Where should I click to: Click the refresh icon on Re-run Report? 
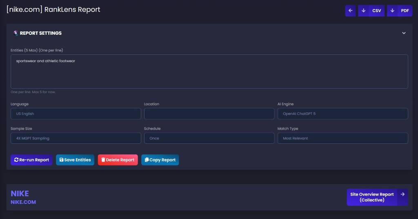(16, 160)
